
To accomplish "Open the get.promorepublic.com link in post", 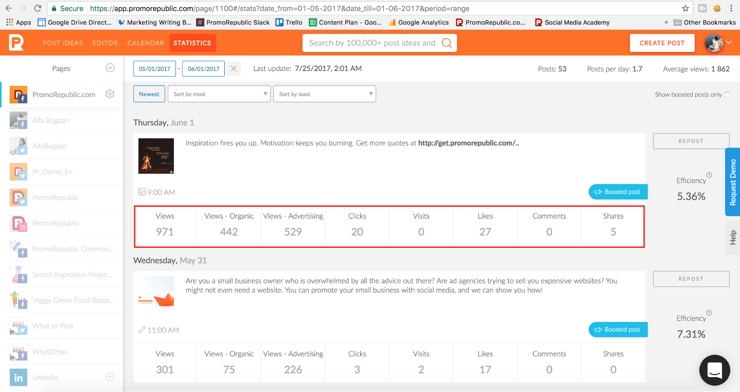I will (x=468, y=143).
